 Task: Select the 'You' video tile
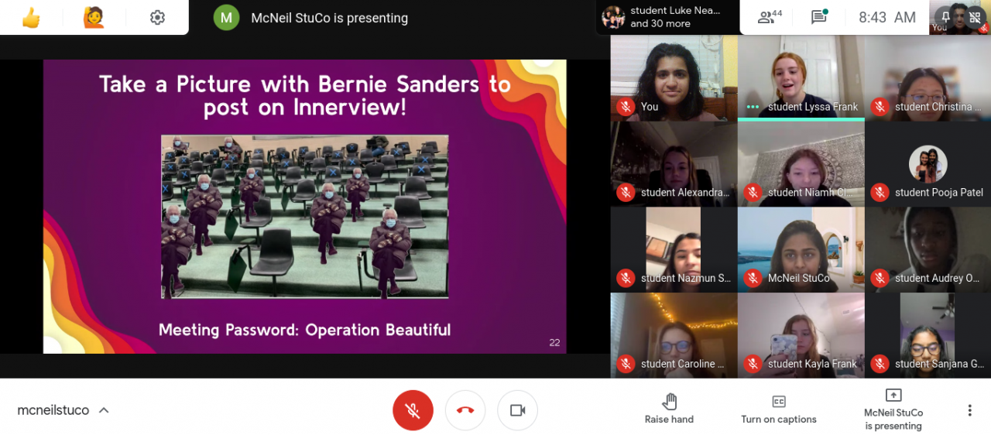(674, 77)
